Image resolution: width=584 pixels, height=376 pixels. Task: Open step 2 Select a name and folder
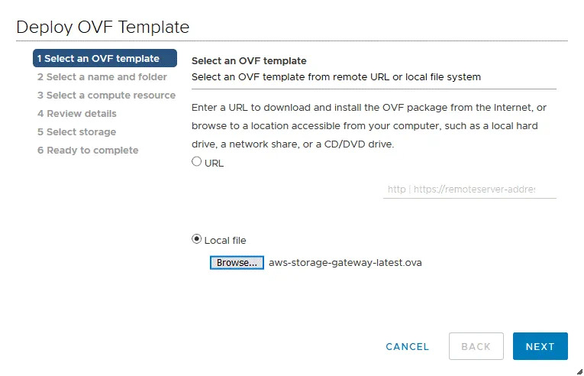(x=102, y=77)
